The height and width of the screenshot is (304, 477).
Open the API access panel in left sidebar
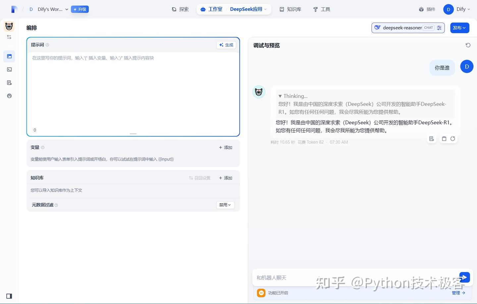tap(9, 70)
